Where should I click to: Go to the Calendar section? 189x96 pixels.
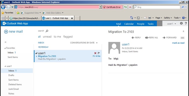tap(129, 24)
